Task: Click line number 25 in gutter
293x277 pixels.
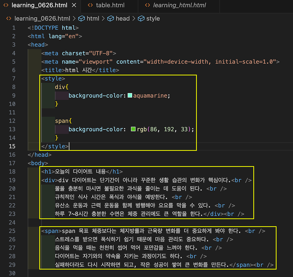Action: 12,231
